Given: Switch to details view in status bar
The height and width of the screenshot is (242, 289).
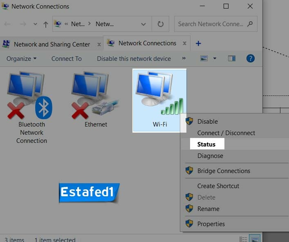Looking at the screenshot, I should [243, 239].
